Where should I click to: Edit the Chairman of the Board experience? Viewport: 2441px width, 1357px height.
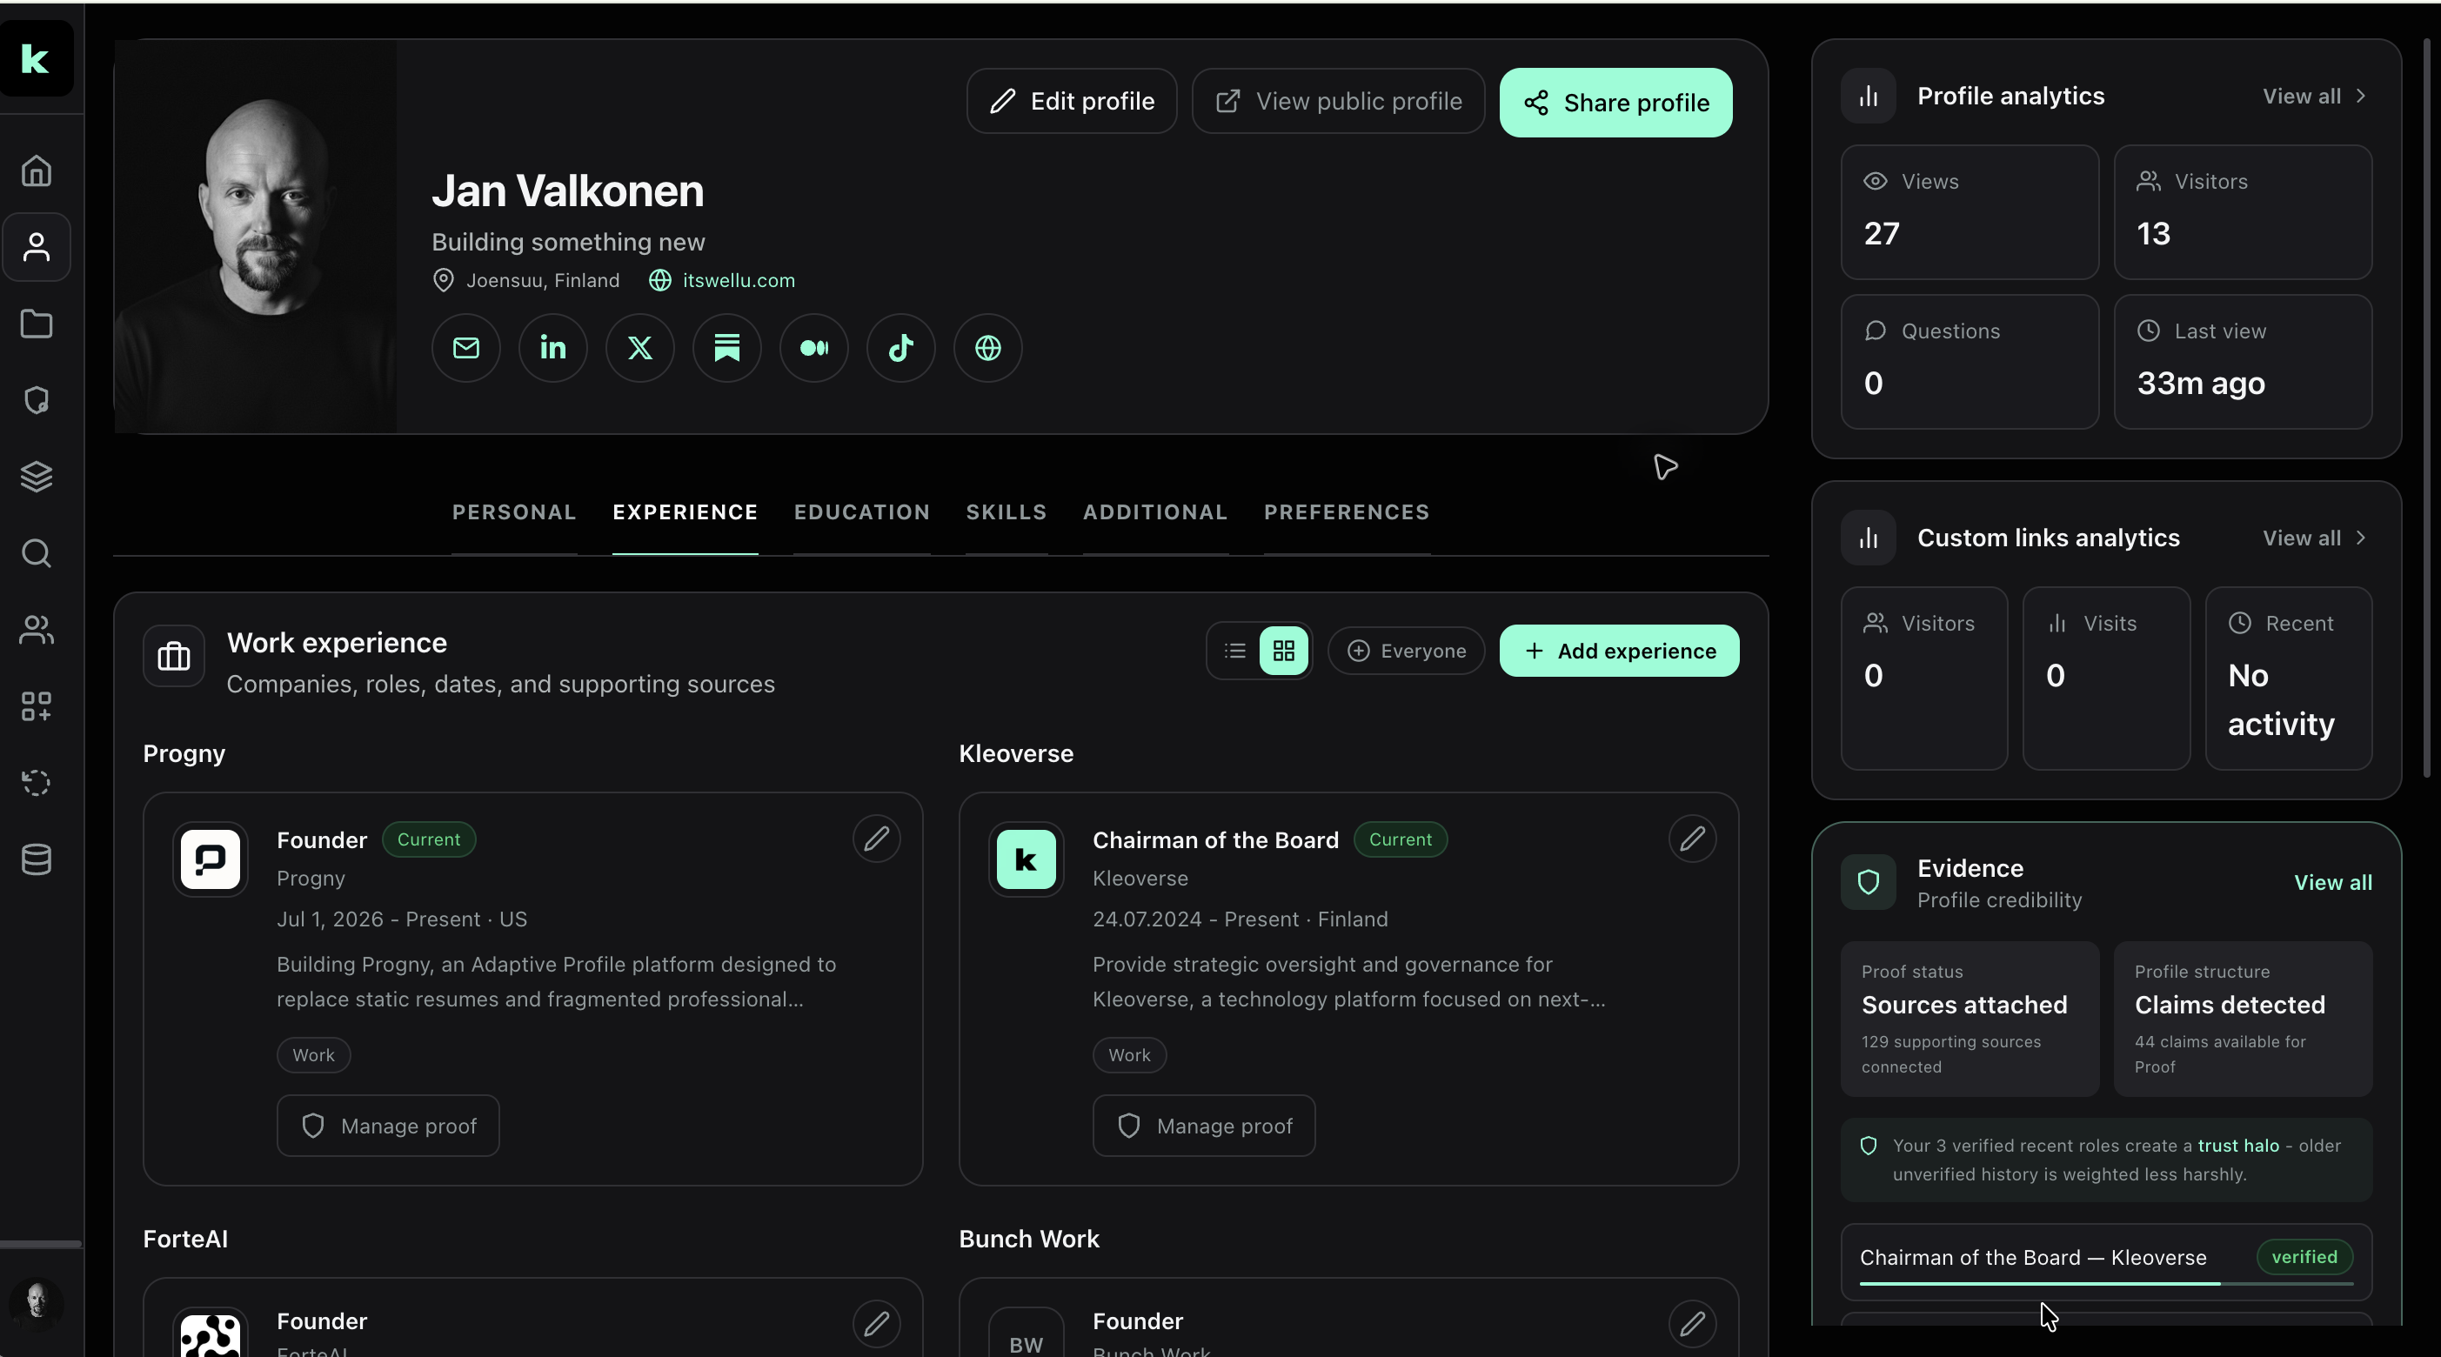pos(1692,839)
